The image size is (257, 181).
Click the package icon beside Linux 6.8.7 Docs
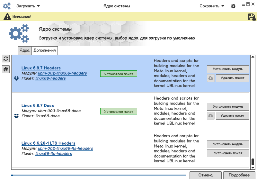pos(16,116)
